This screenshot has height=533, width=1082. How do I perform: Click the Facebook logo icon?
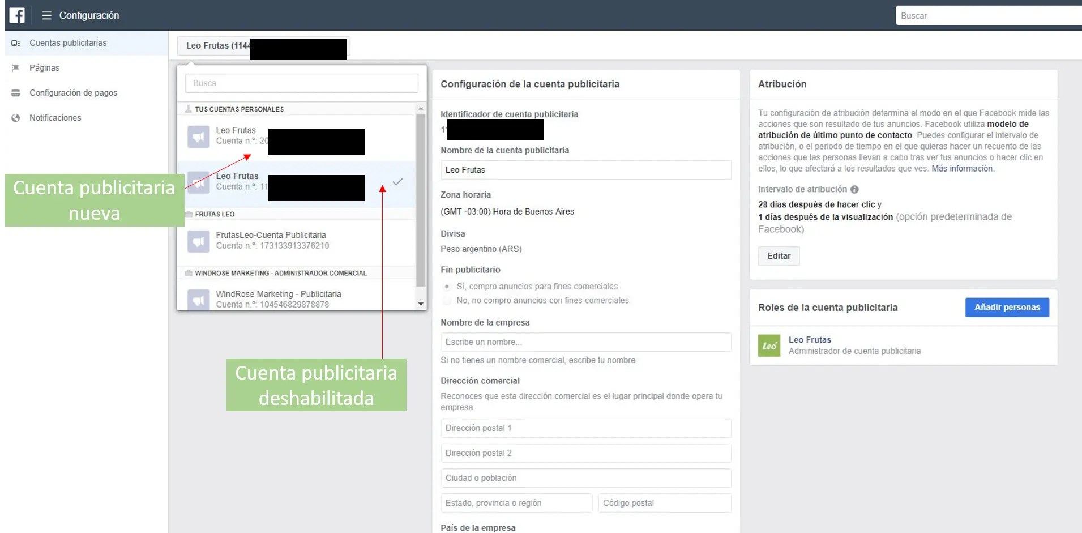(17, 15)
